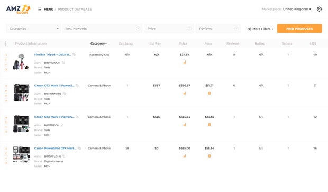Remove the $525 Canon G7X row

pos(6,132)
